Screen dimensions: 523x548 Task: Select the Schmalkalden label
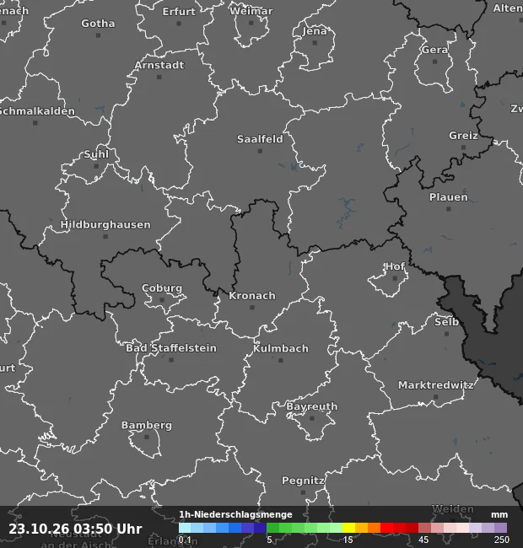click(x=37, y=111)
